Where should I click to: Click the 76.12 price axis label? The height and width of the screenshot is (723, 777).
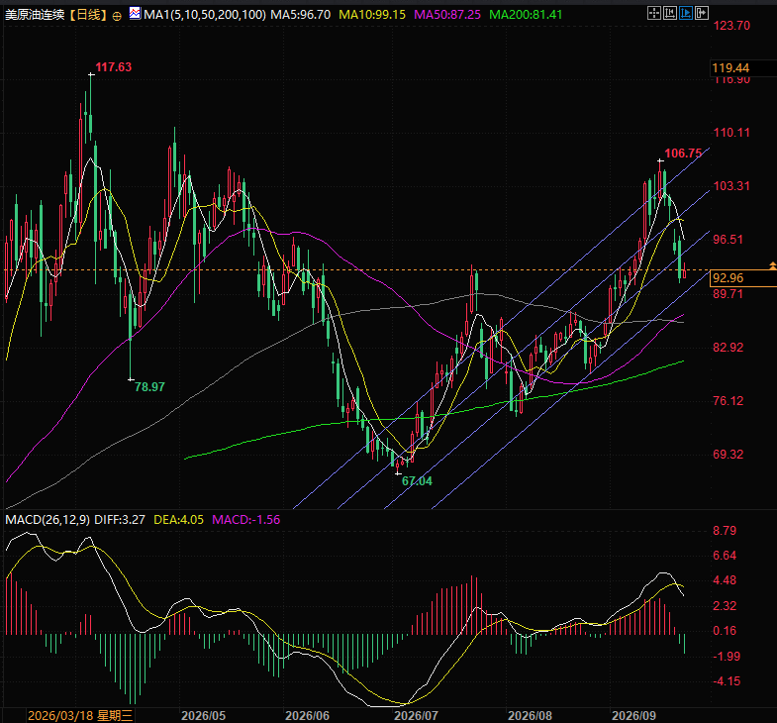pyautogui.click(x=728, y=401)
